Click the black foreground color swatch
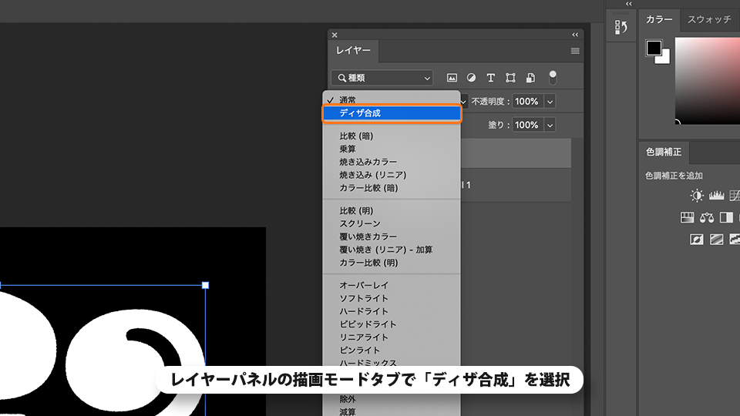The width and height of the screenshot is (740, 416). pyautogui.click(x=654, y=48)
